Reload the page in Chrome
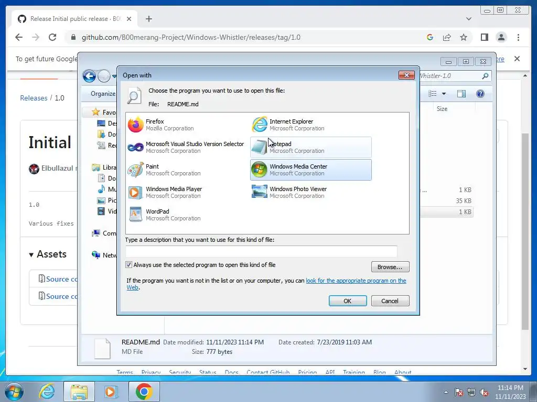This screenshot has width=537, height=402. [x=52, y=37]
